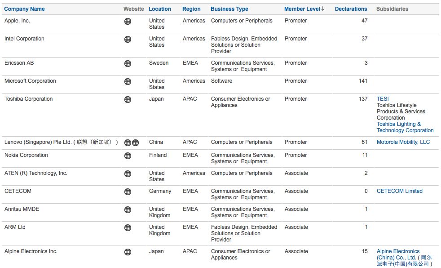Sort table by Location column
Image resolution: width=441 pixels, height=268 pixels.
click(x=160, y=9)
